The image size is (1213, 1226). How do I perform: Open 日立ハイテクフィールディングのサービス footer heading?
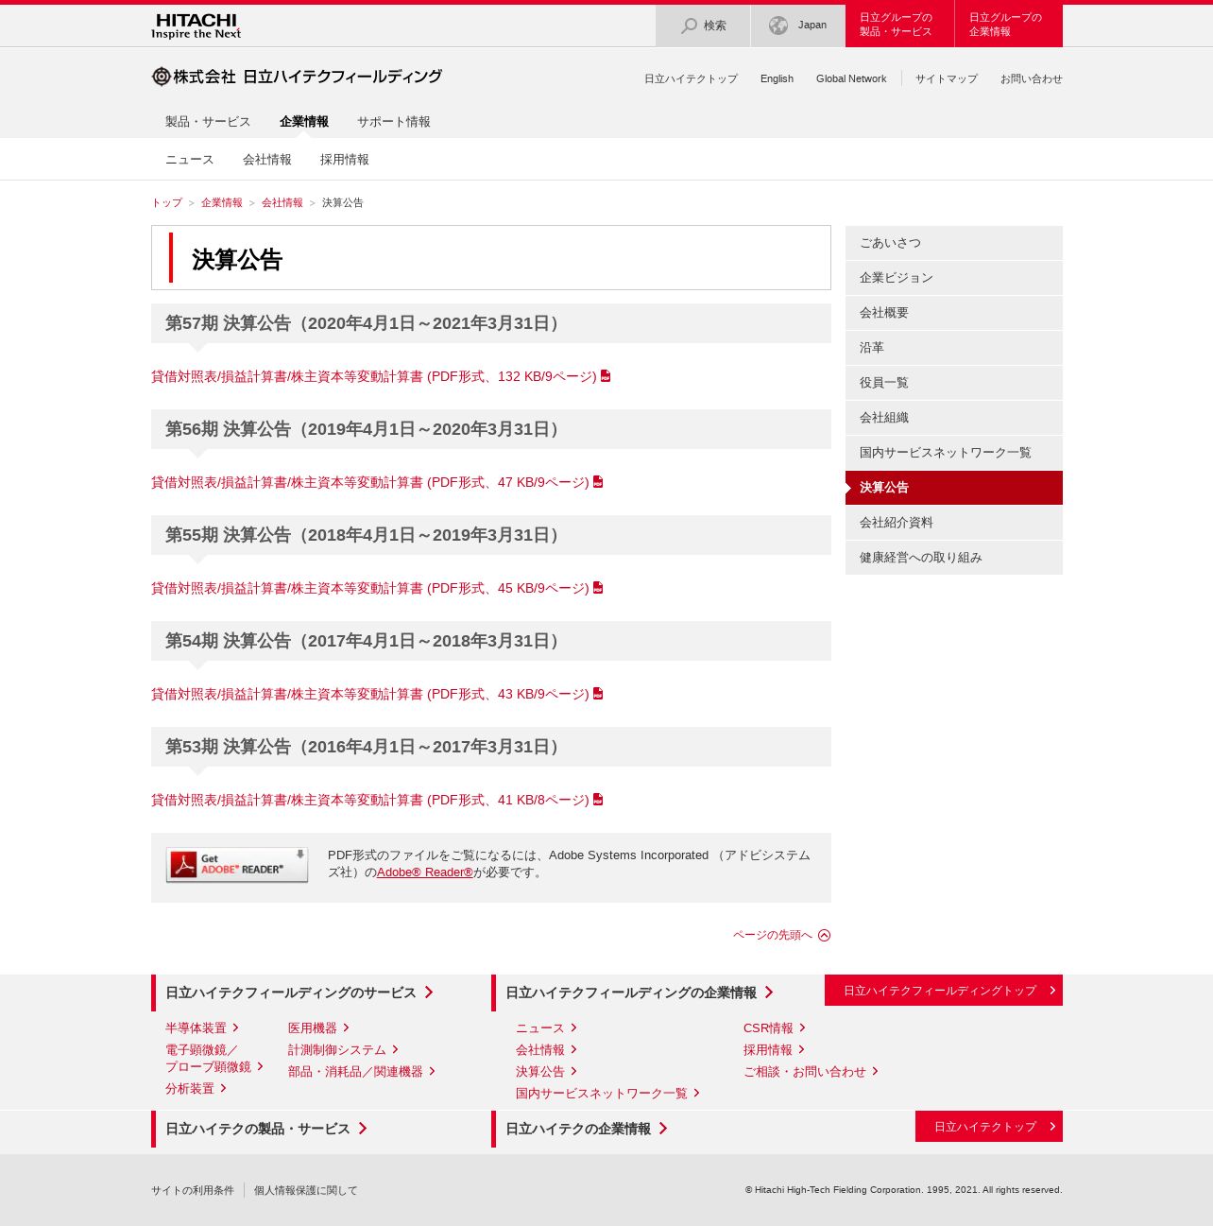(299, 993)
